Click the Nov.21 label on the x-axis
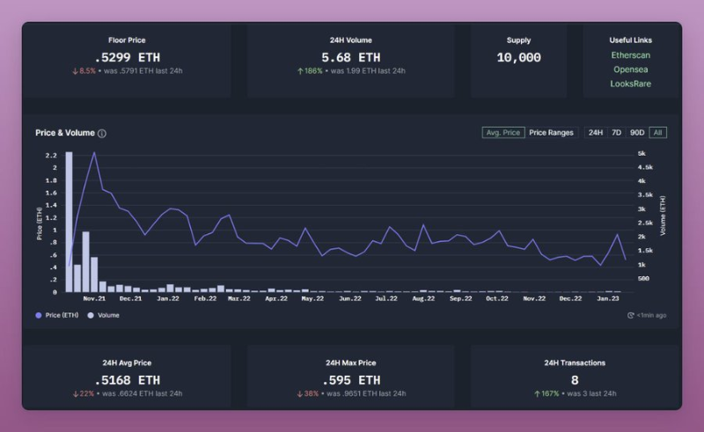Viewport: 704px width, 432px height. pos(94,298)
